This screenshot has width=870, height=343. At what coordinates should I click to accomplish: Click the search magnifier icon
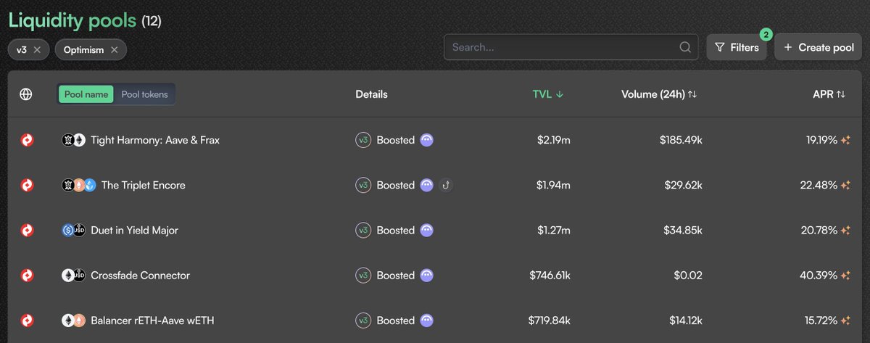pos(685,47)
